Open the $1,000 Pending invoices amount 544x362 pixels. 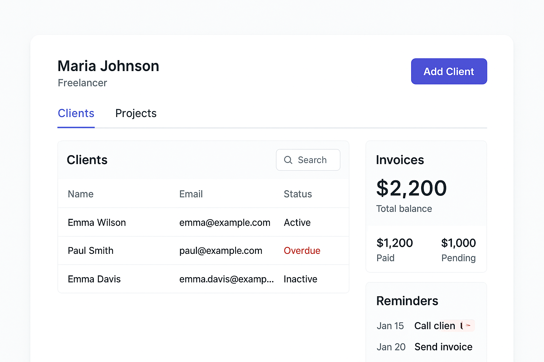pyautogui.click(x=458, y=243)
